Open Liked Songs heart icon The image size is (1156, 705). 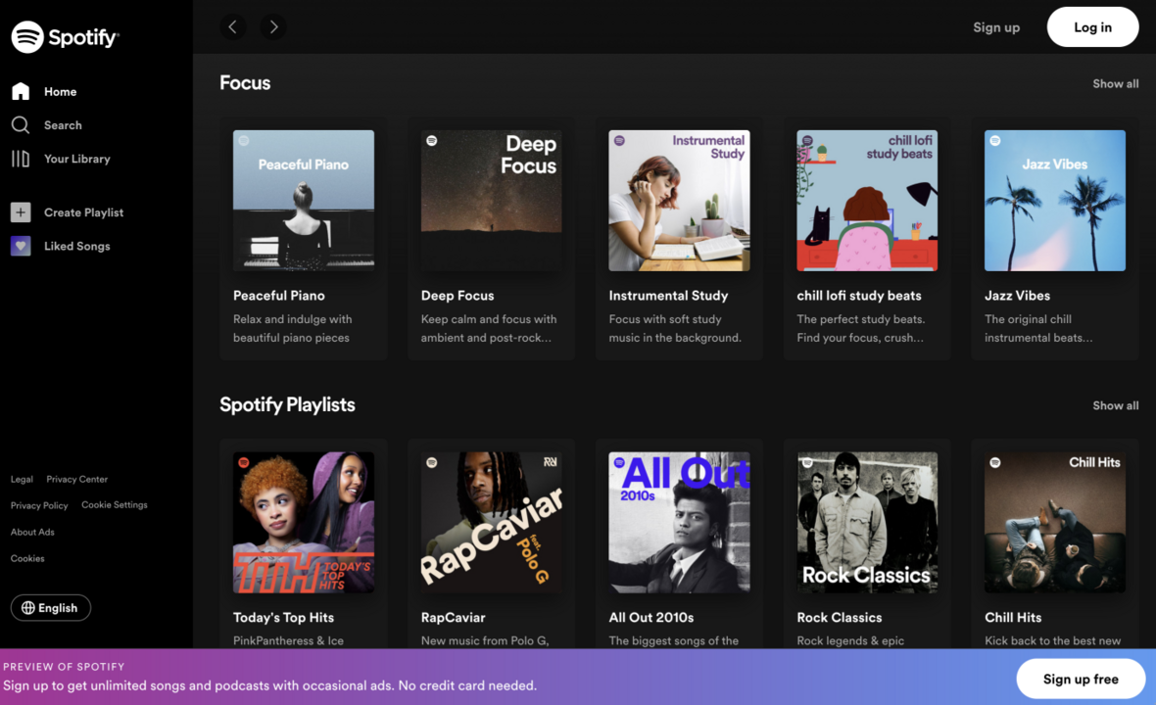pyautogui.click(x=21, y=246)
